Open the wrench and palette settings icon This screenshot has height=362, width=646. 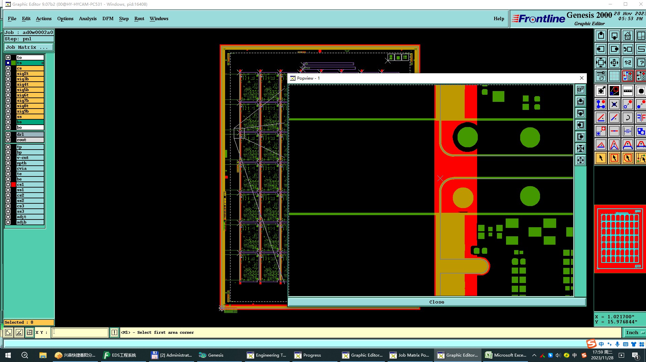point(601,76)
